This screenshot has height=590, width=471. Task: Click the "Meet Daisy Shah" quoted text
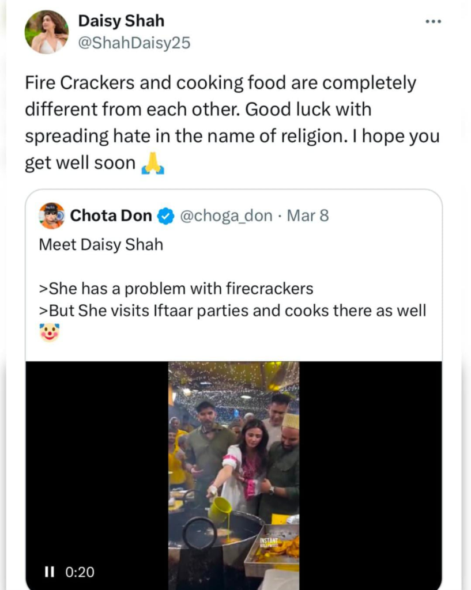coord(101,244)
